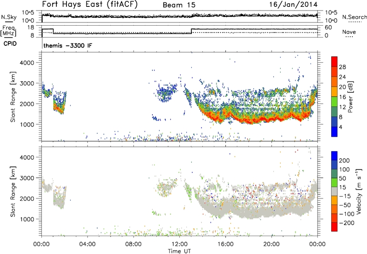Click the frequency step-up at 13:00 in the Freq. panel
Image resolution: width=367 pixels, height=254 pixels.
point(191,31)
